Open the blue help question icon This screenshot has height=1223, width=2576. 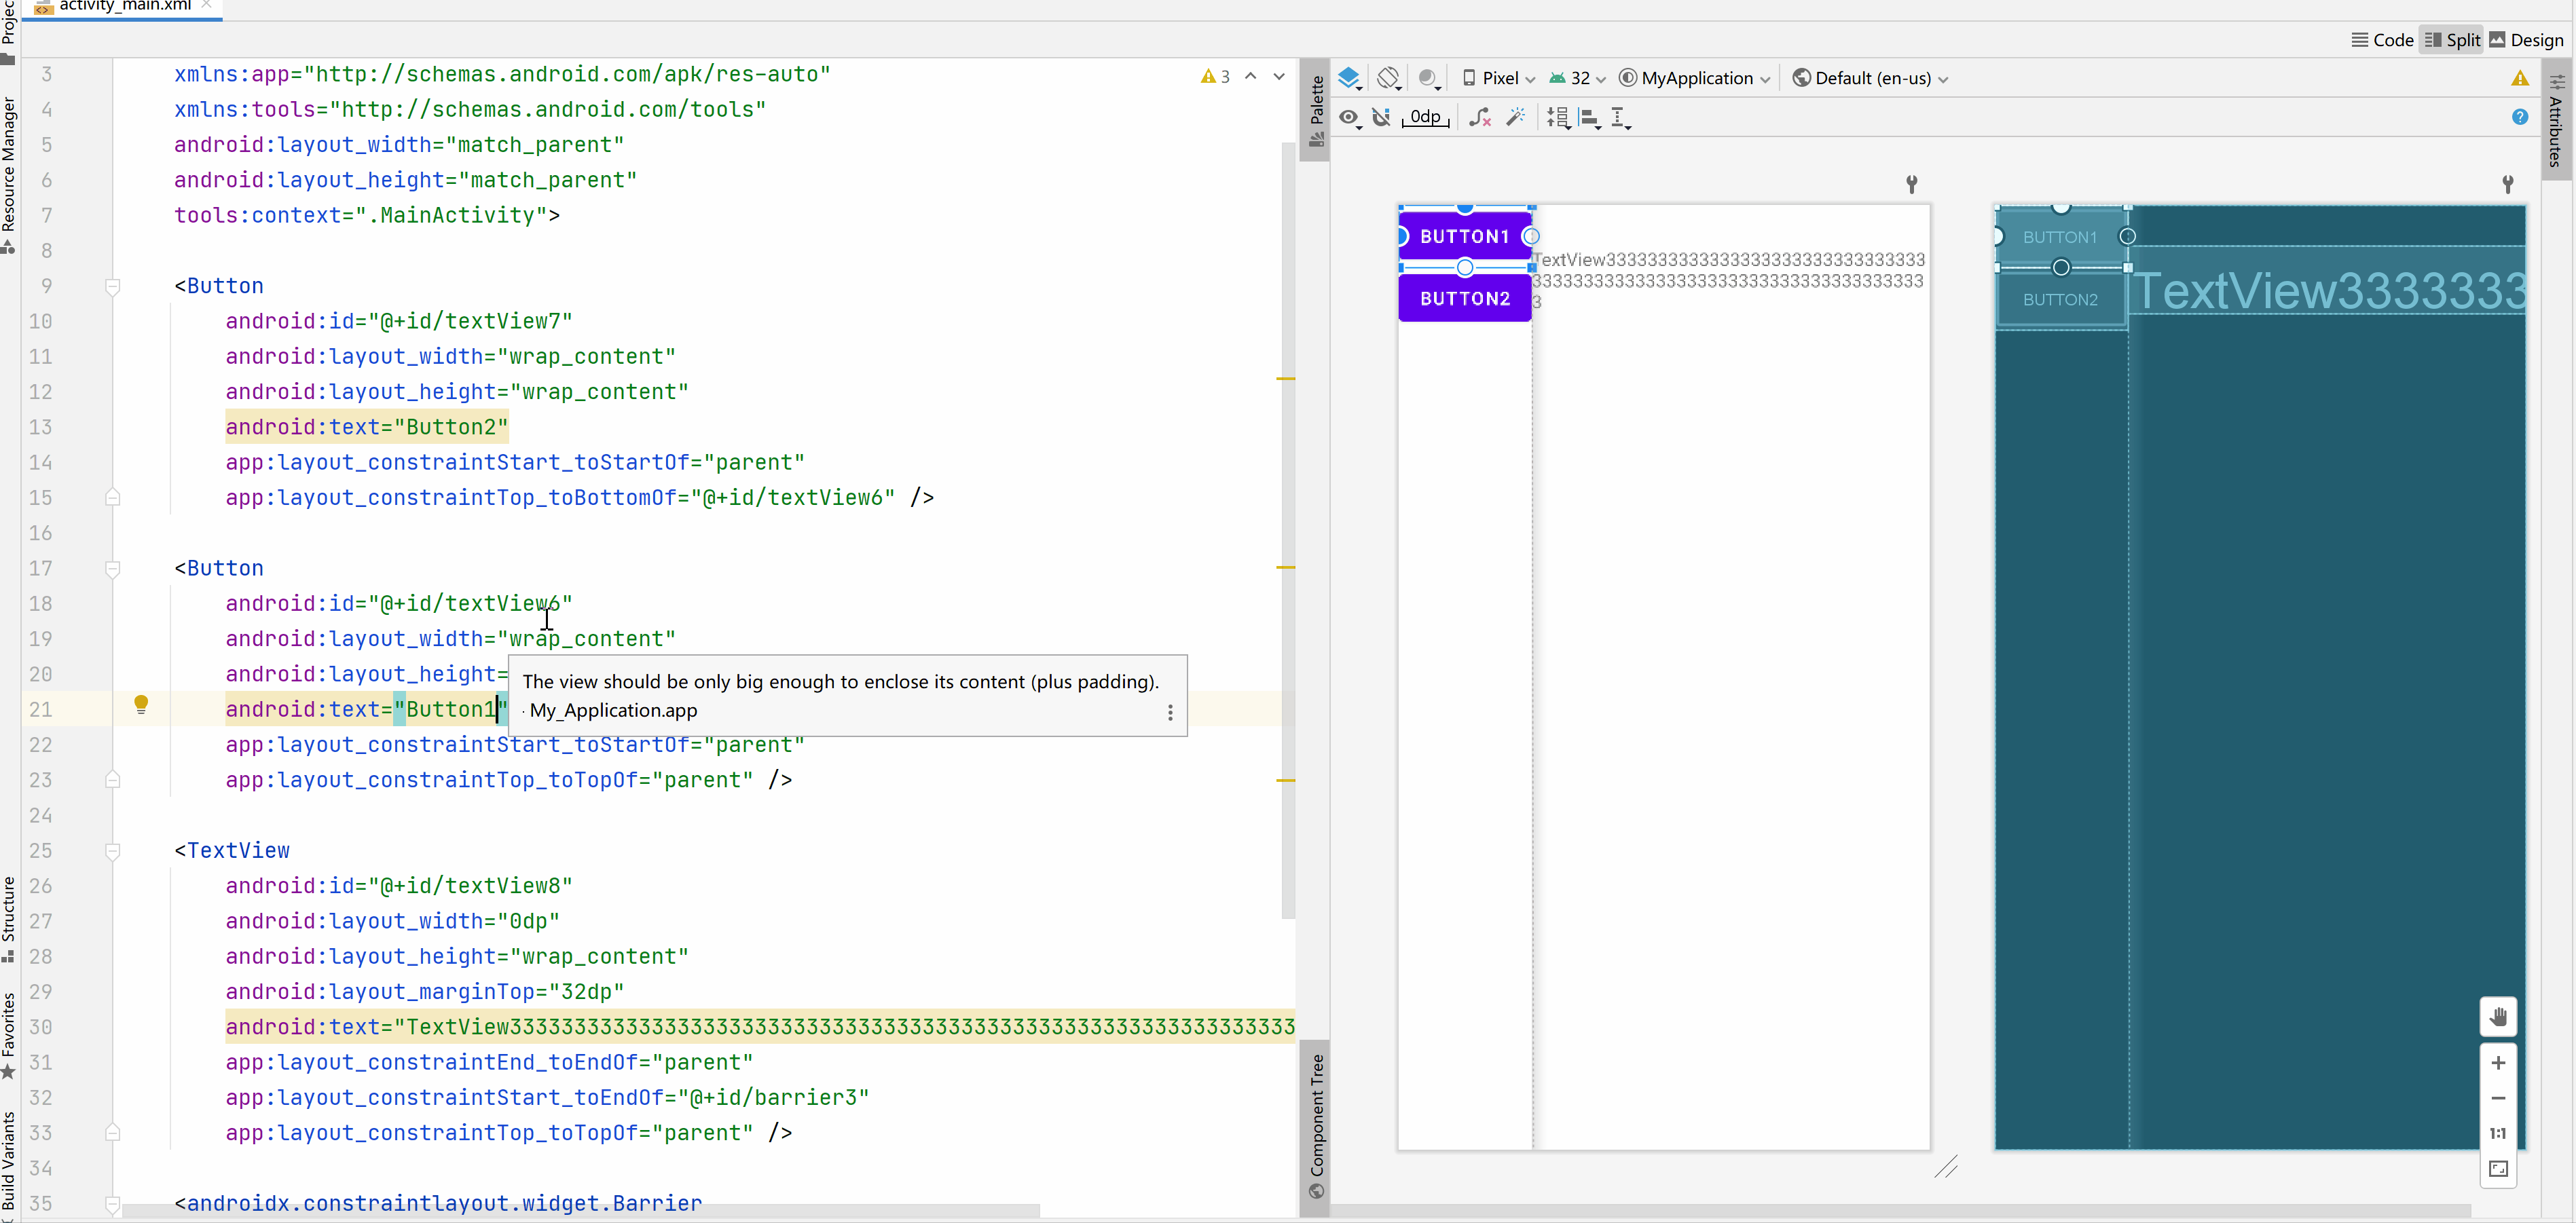(x=2519, y=117)
